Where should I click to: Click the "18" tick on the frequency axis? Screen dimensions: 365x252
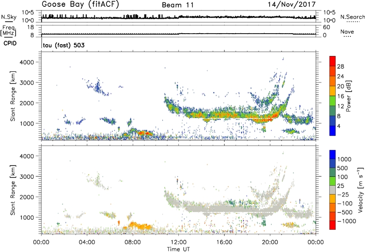tap(31, 27)
